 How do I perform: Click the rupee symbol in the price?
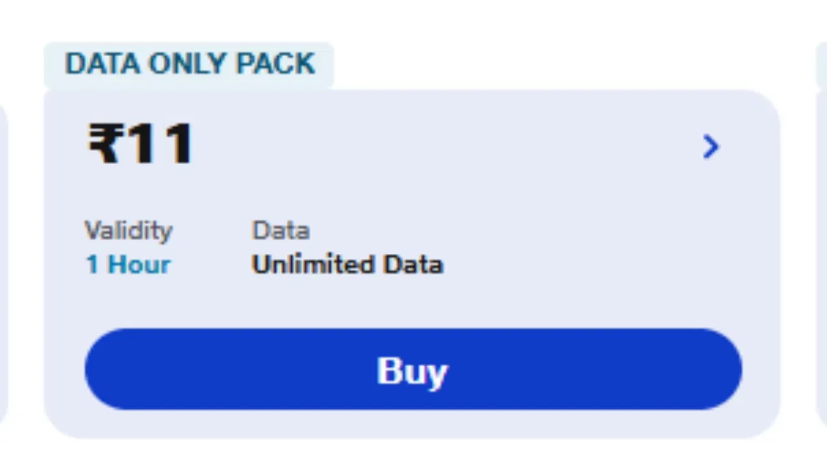pos(103,143)
